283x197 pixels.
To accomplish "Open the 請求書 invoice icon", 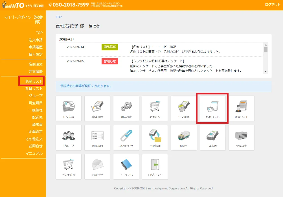I will pos(212,137).
